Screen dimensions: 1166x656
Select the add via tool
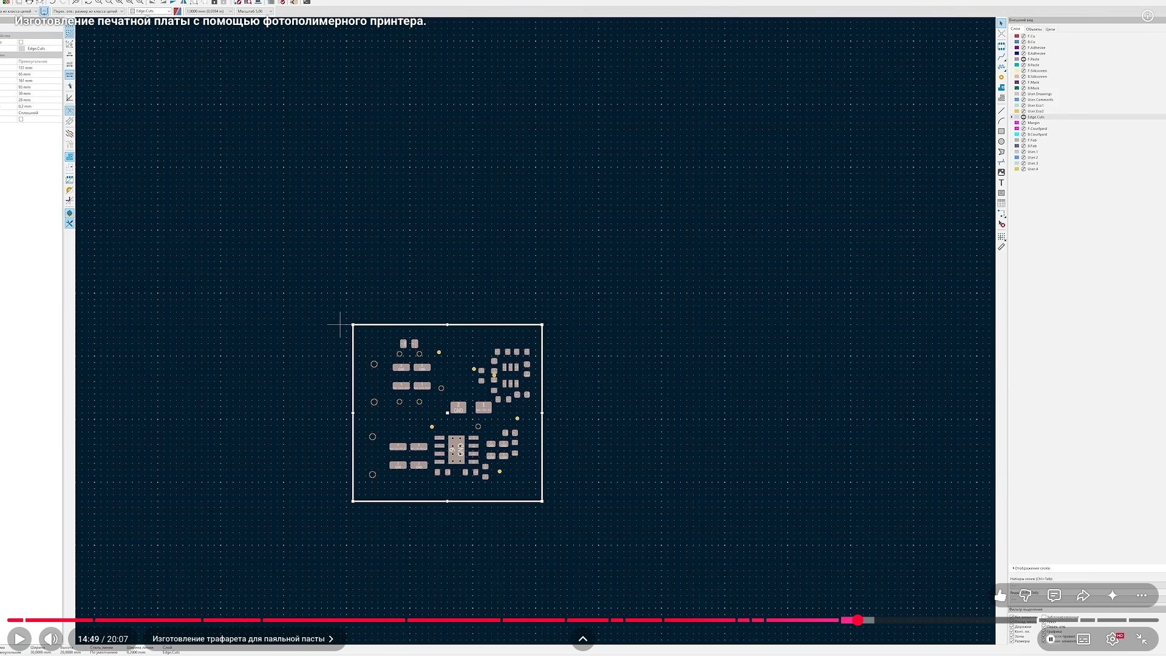click(x=1001, y=77)
